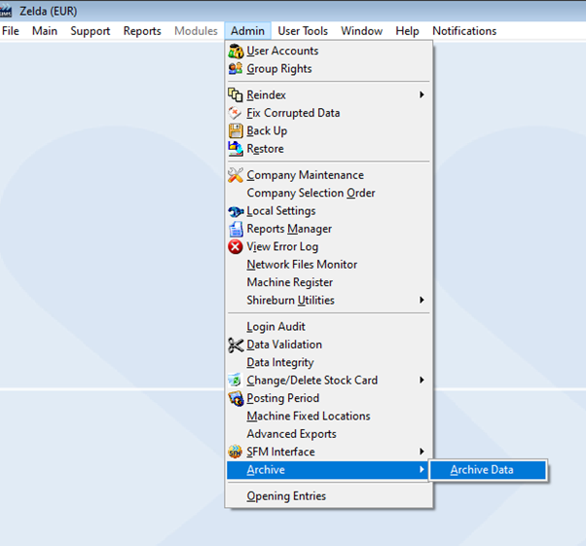Expand the Reindex submenu arrow
The image size is (586, 546).
(421, 95)
